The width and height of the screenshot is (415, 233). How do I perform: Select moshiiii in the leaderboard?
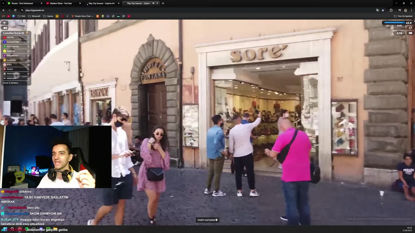pos(16,60)
